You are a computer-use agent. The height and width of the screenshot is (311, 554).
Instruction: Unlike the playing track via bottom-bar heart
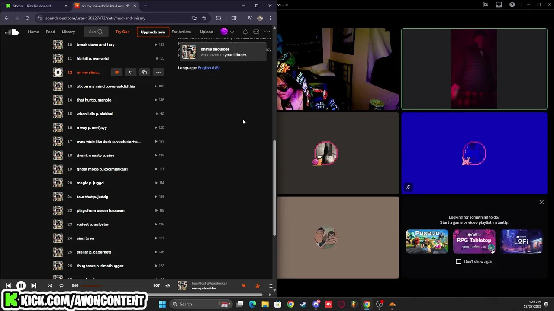coord(243,286)
